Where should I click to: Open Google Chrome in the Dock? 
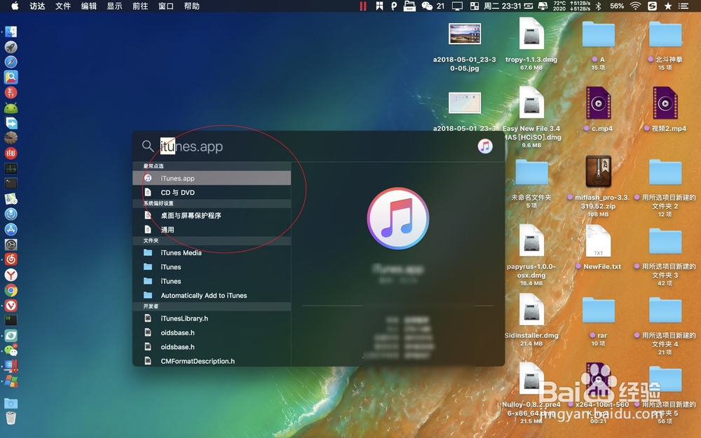(11, 291)
